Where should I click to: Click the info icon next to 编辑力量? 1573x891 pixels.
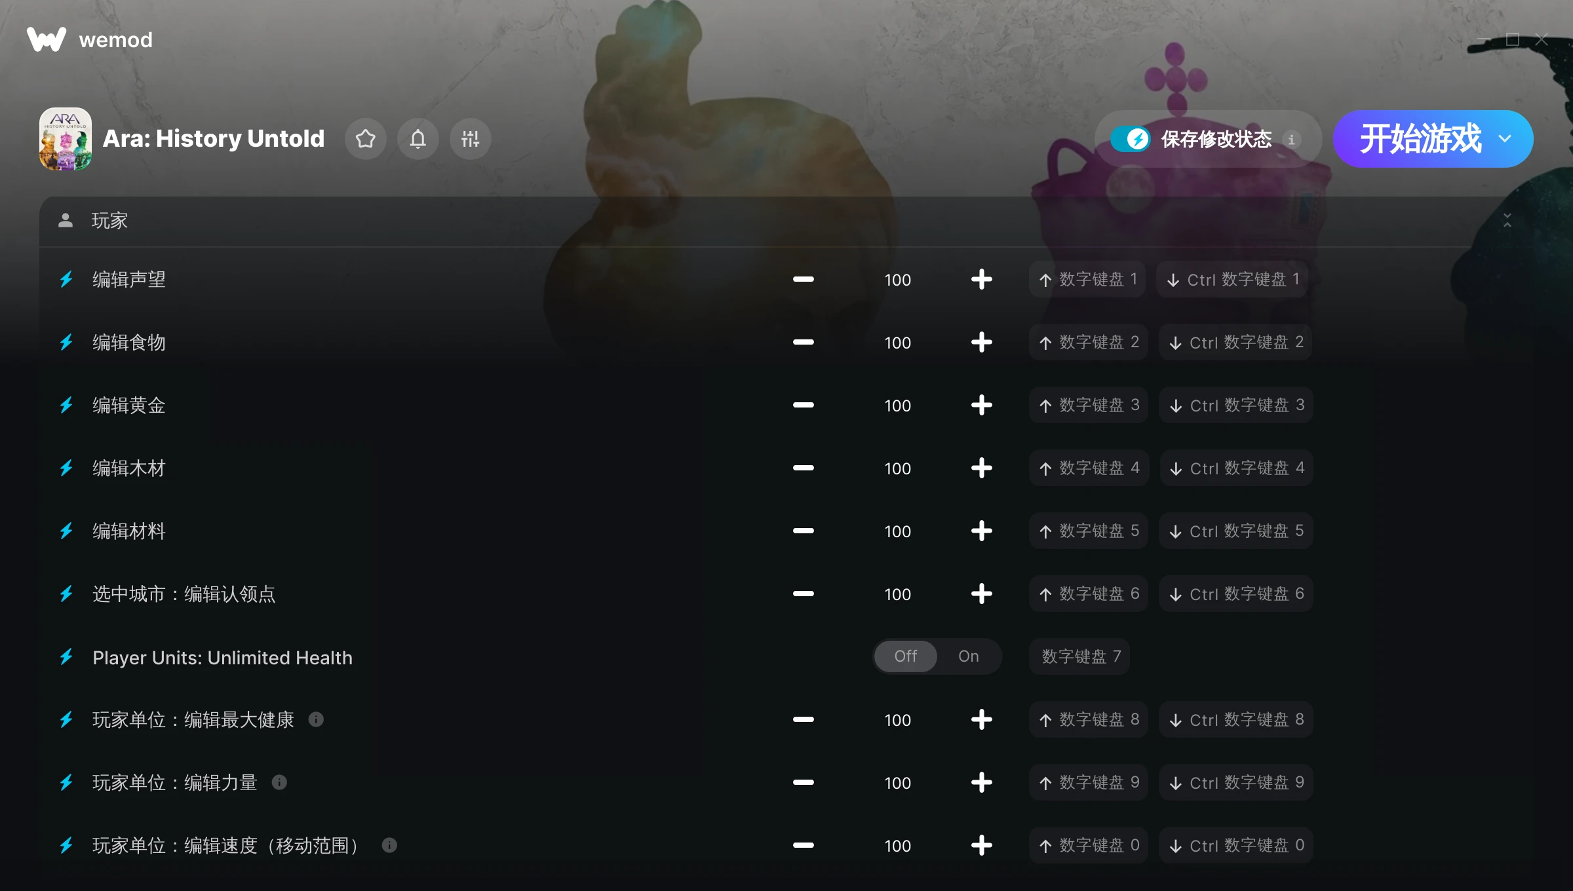click(279, 782)
